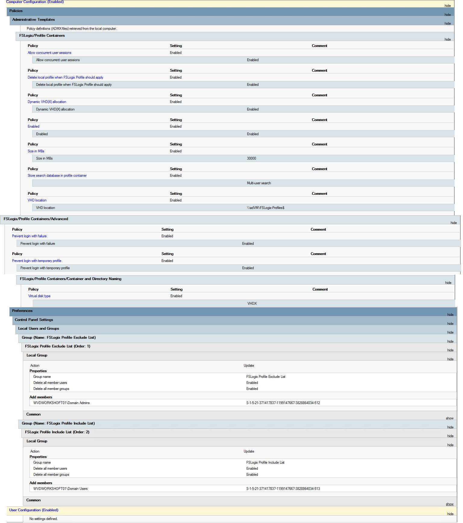Hide the FSLogix Profile Include List group
463x523 pixels.
pos(450,427)
